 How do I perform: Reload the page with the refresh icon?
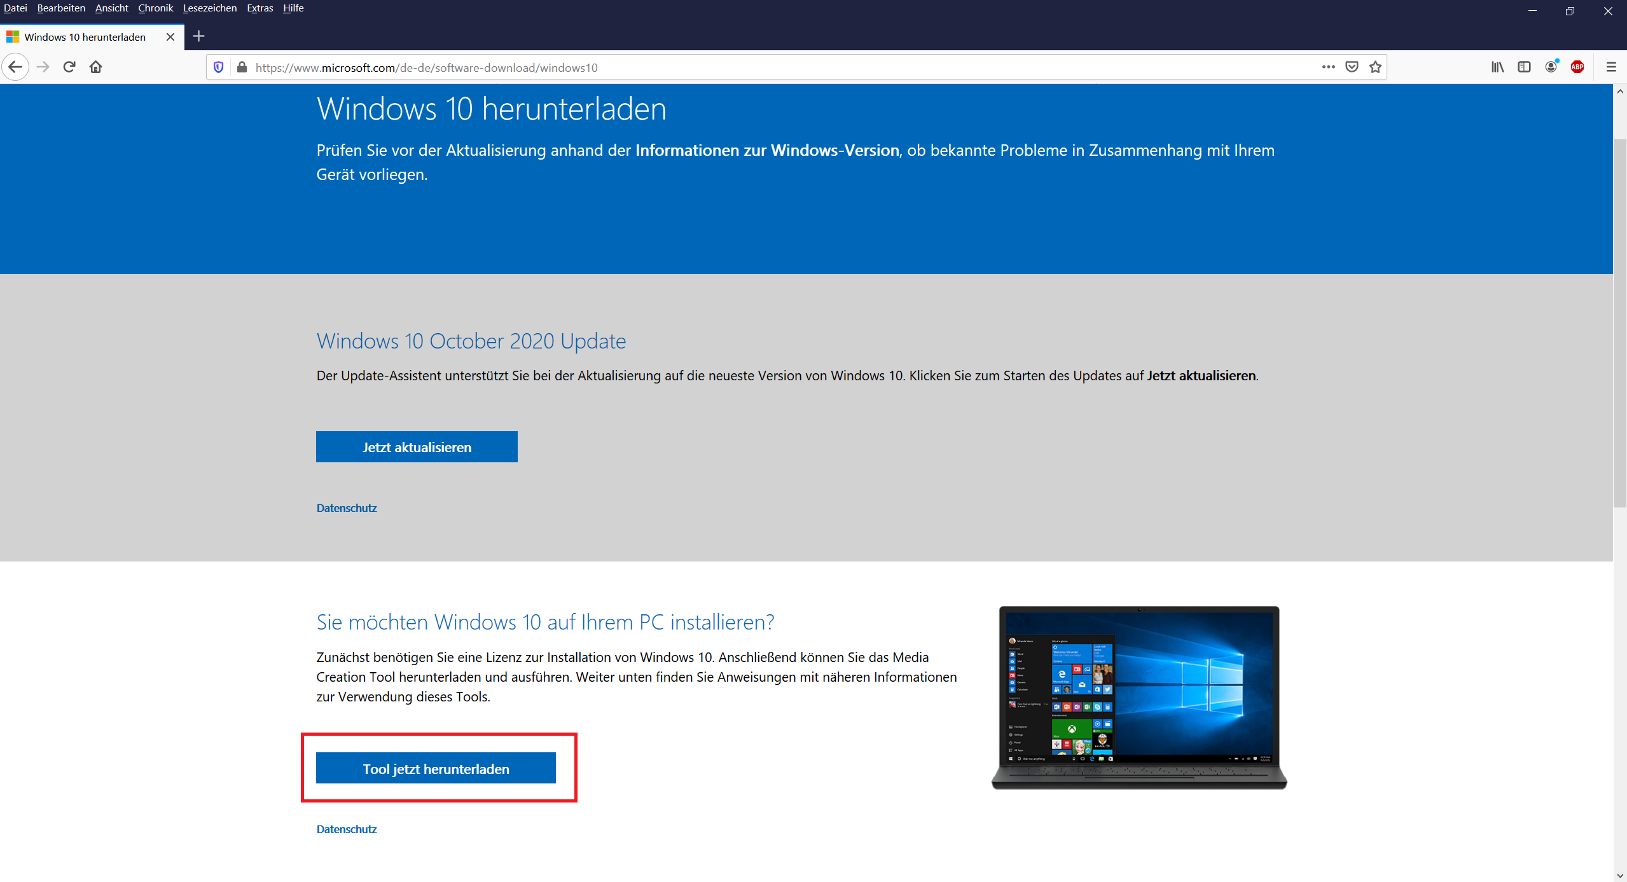[x=69, y=67]
